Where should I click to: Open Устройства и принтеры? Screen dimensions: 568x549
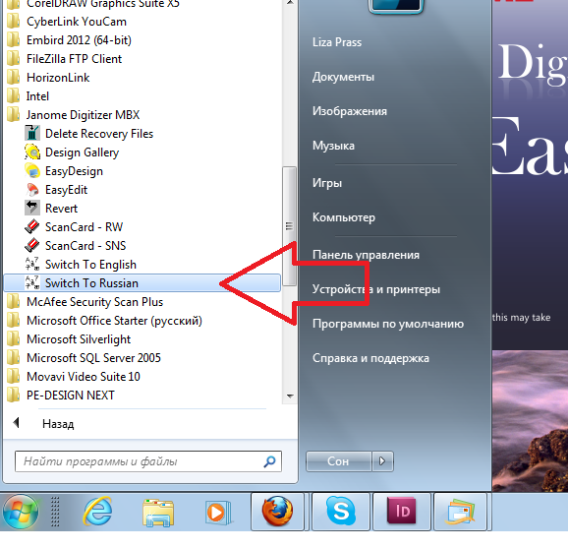[376, 289]
